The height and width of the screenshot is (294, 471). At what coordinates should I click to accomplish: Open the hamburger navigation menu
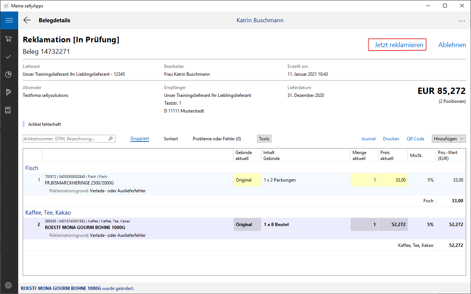(9, 20)
